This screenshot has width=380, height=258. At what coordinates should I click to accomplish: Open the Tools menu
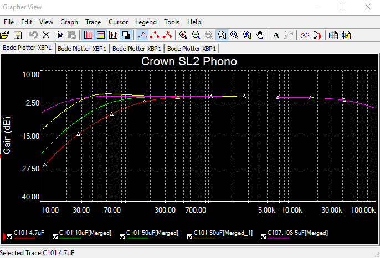172,22
